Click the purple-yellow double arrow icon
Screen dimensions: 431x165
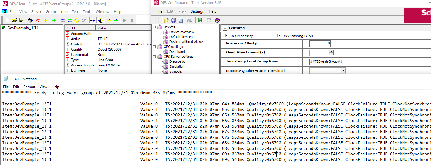pyautogui.click(x=62, y=20)
